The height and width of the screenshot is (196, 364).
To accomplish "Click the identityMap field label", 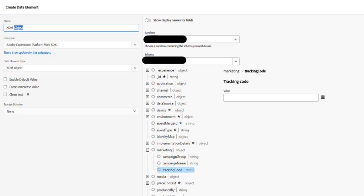I will pos(166,137).
